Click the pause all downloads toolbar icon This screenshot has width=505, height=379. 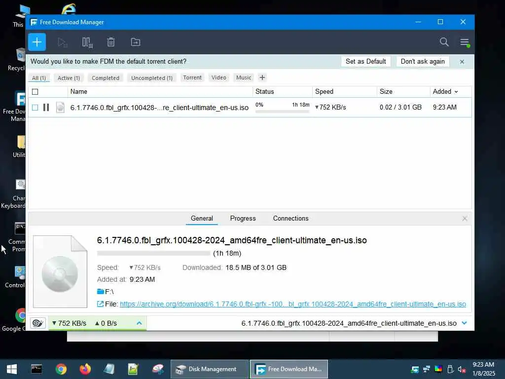(x=87, y=42)
